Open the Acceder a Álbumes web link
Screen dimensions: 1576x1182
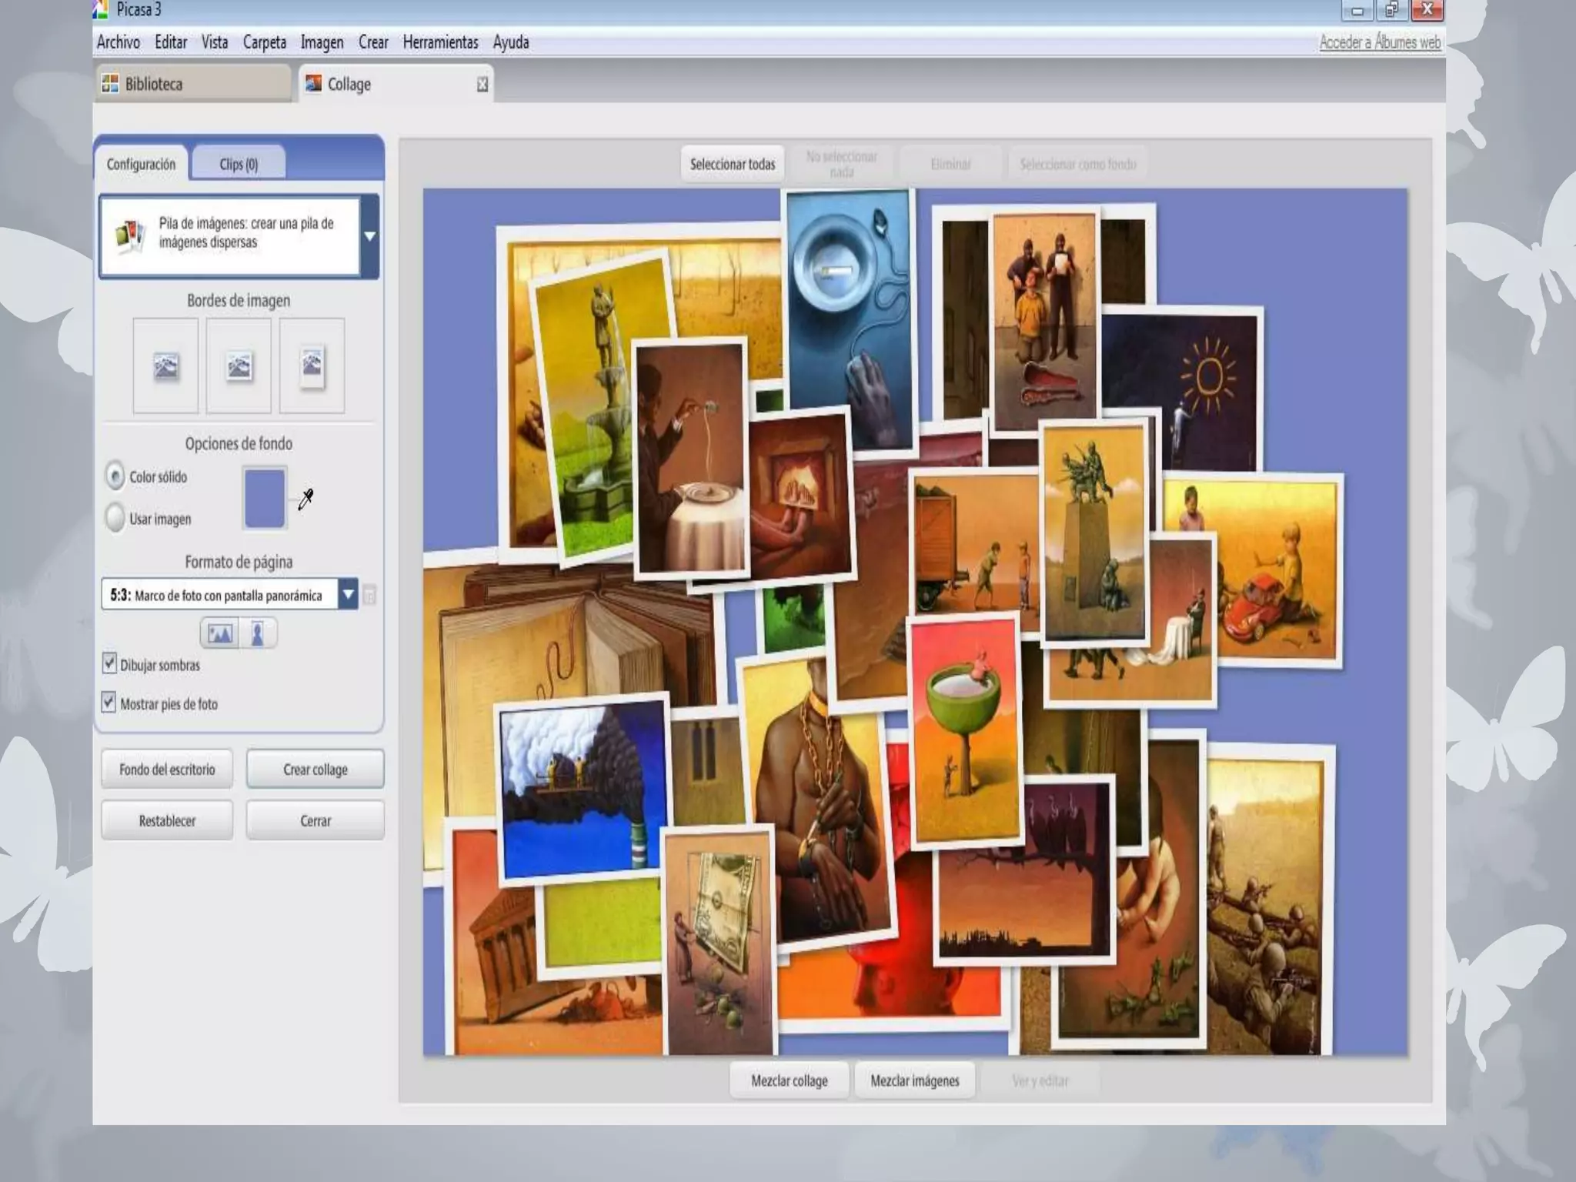(x=1380, y=42)
